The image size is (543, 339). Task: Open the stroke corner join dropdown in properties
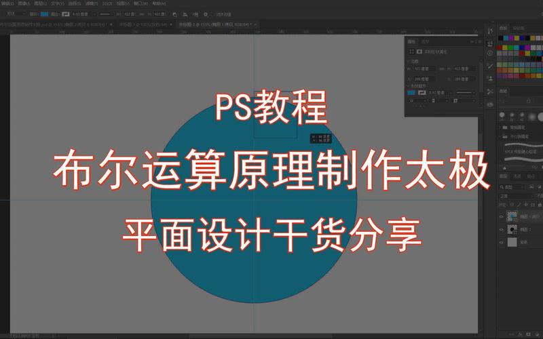click(464, 100)
